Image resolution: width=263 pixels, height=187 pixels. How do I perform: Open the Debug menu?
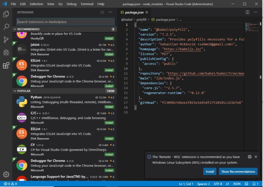pyautogui.click(x=71, y=4)
